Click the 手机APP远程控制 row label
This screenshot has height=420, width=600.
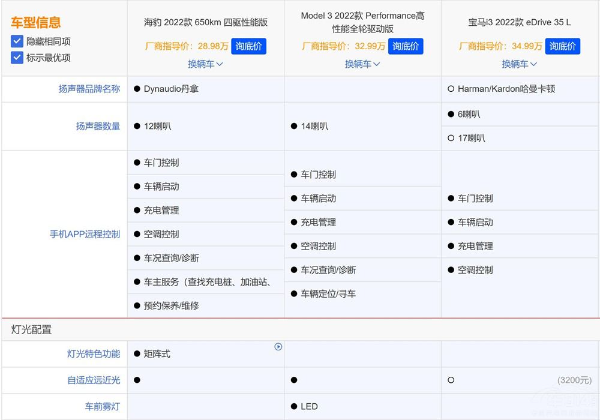tap(85, 234)
